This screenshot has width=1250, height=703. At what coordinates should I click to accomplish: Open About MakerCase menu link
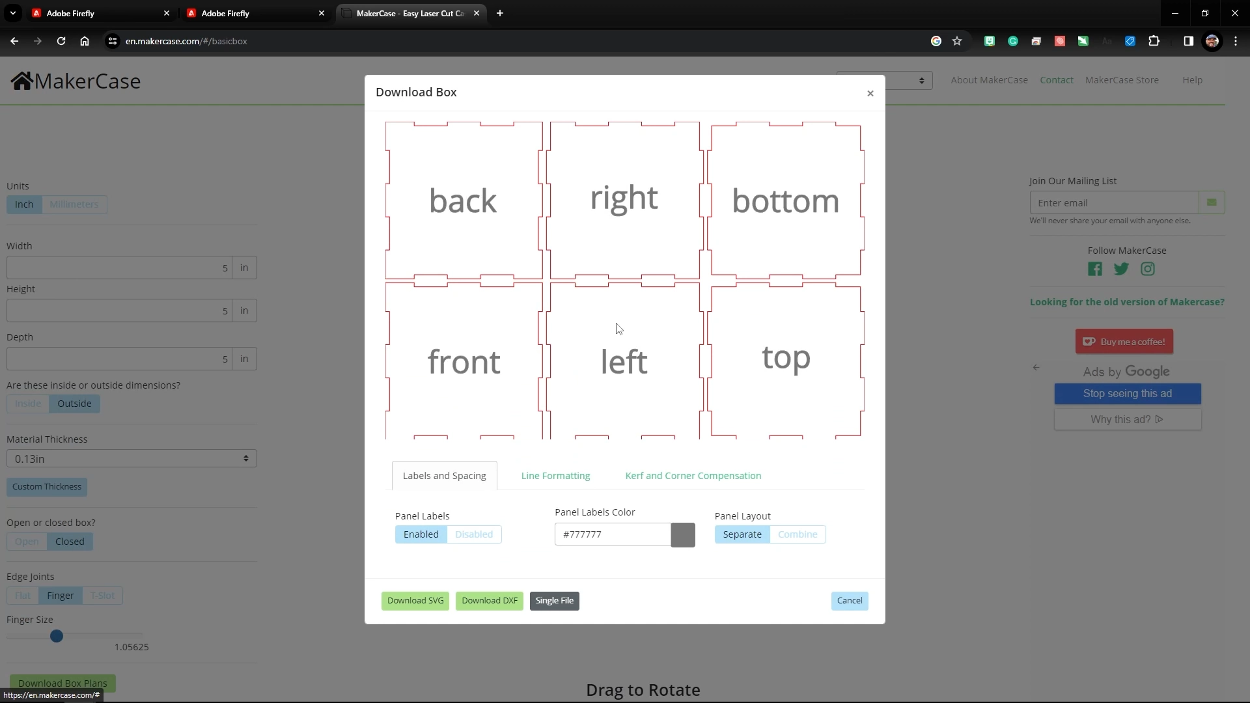(x=989, y=80)
